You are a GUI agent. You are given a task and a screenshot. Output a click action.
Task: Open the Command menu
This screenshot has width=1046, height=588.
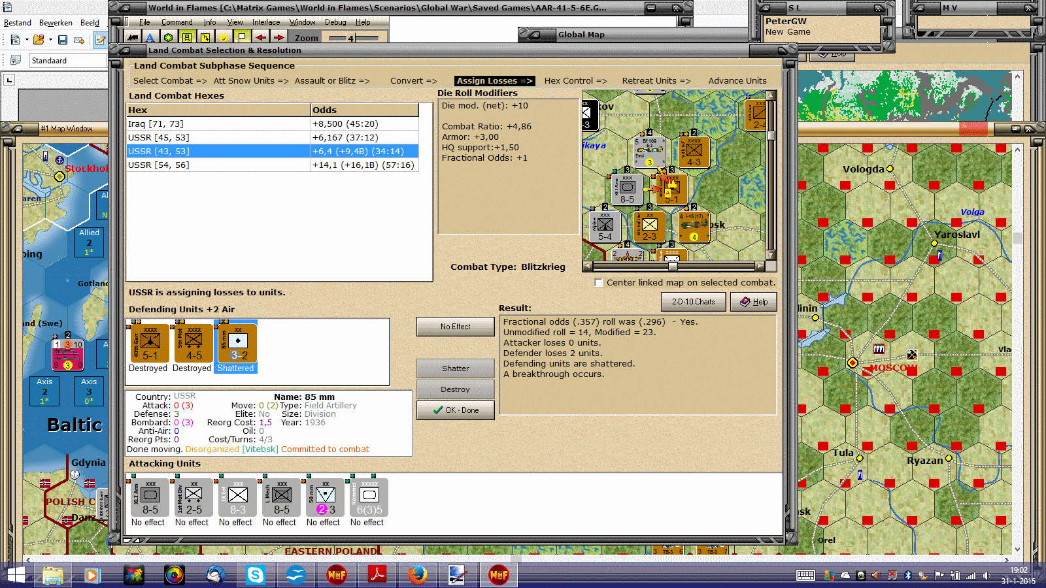pyautogui.click(x=177, y=22)
